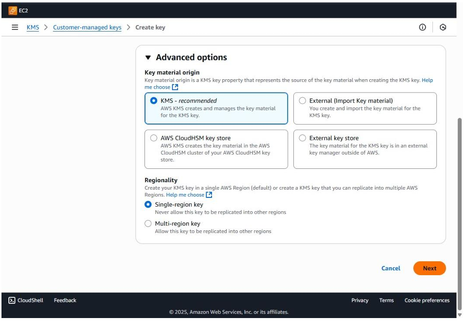This screenshot has height=321, width=465.
Task: Click the hexagon settings icon in header
Action: pos(443,27)
